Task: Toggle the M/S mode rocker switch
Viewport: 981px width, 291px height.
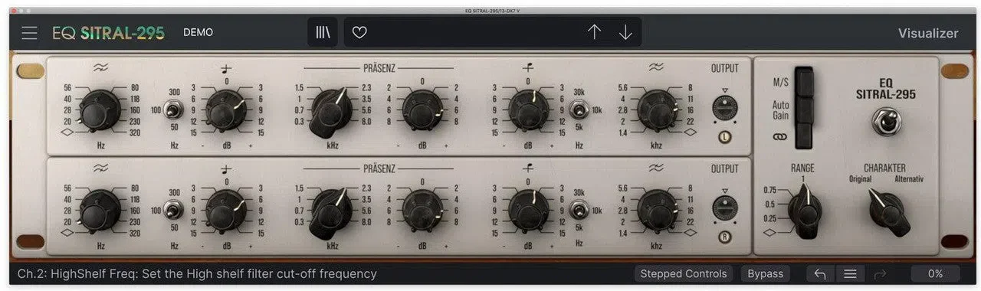Action: (x=803, y=82)
